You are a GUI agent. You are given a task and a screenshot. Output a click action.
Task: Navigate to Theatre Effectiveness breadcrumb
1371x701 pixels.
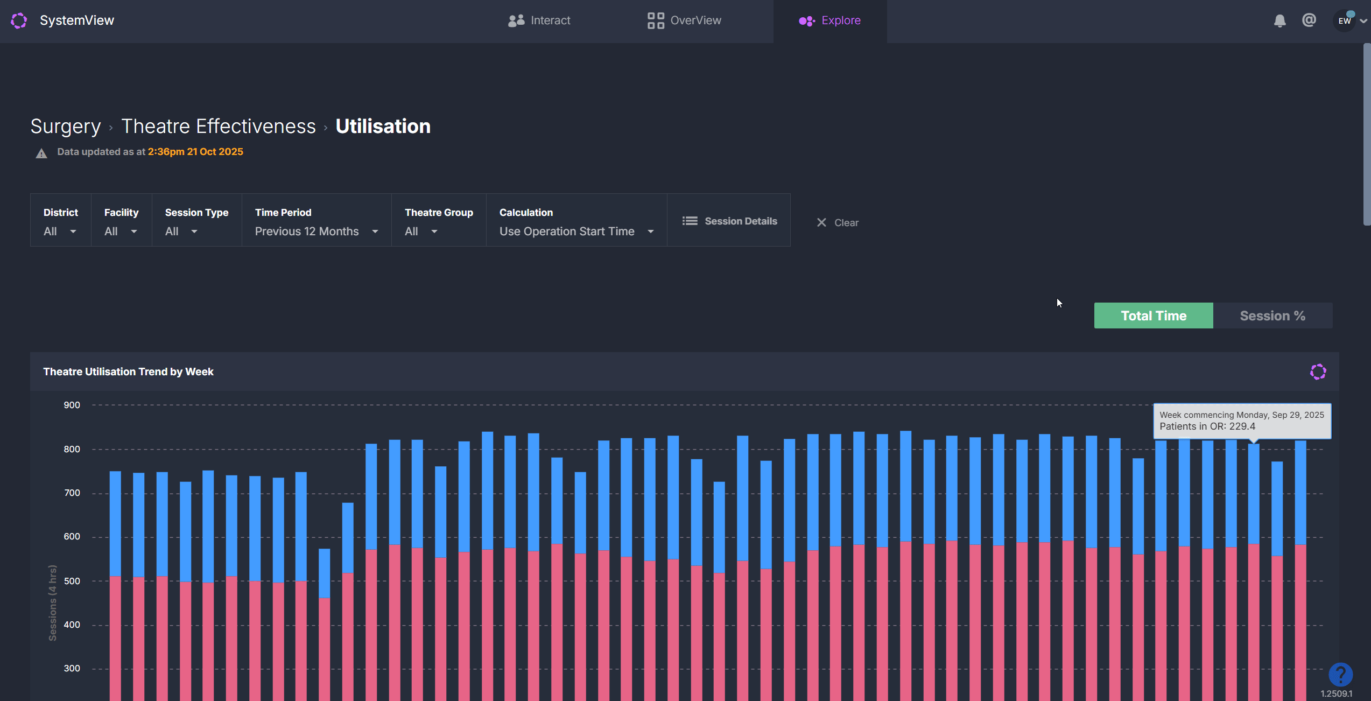pyautogui.click(x=218, y=127)
